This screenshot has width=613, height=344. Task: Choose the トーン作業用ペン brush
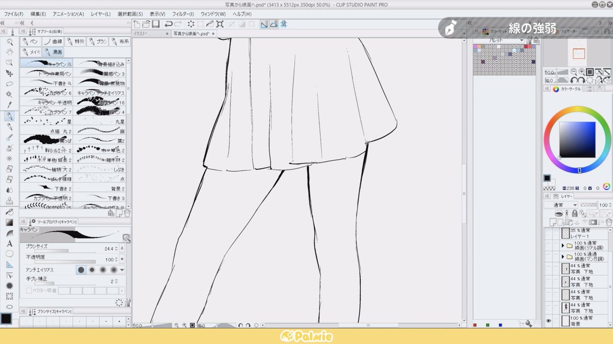[x=46, y=73]
